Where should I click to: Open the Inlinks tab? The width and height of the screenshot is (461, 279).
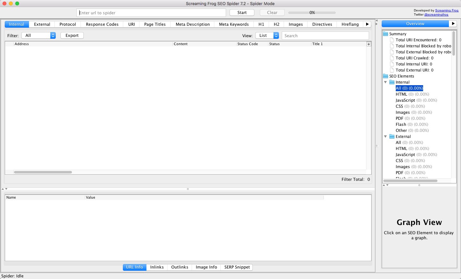click(x=157, y=267)
